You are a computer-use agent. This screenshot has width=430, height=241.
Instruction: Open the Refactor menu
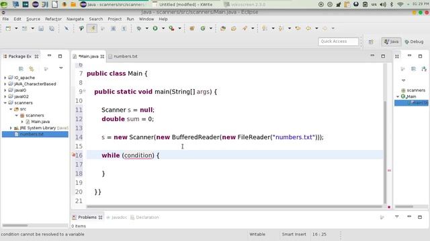[53, 19]
